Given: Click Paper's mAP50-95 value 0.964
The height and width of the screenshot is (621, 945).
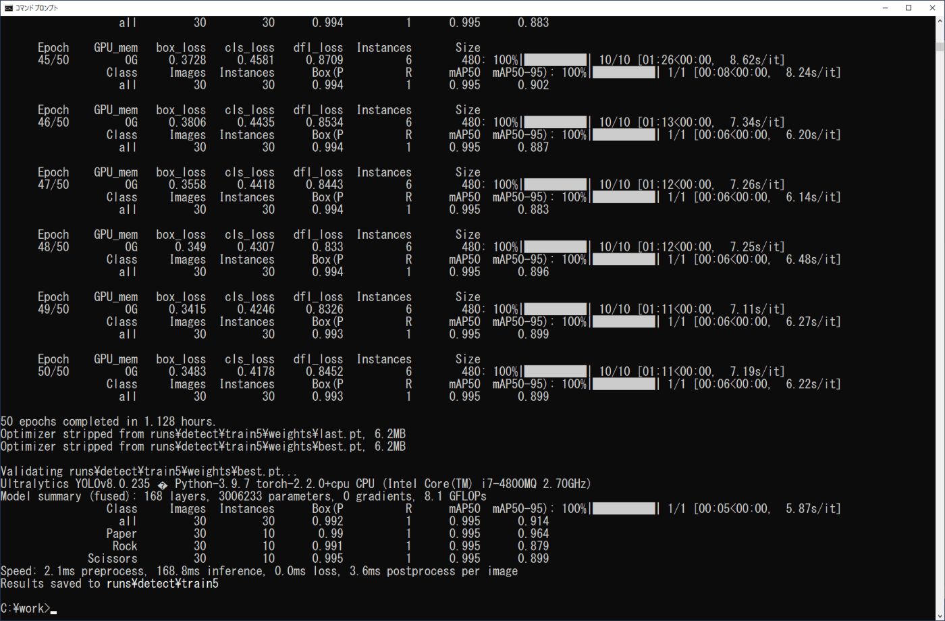Looking at the screenshot, I should pos(533,533).
